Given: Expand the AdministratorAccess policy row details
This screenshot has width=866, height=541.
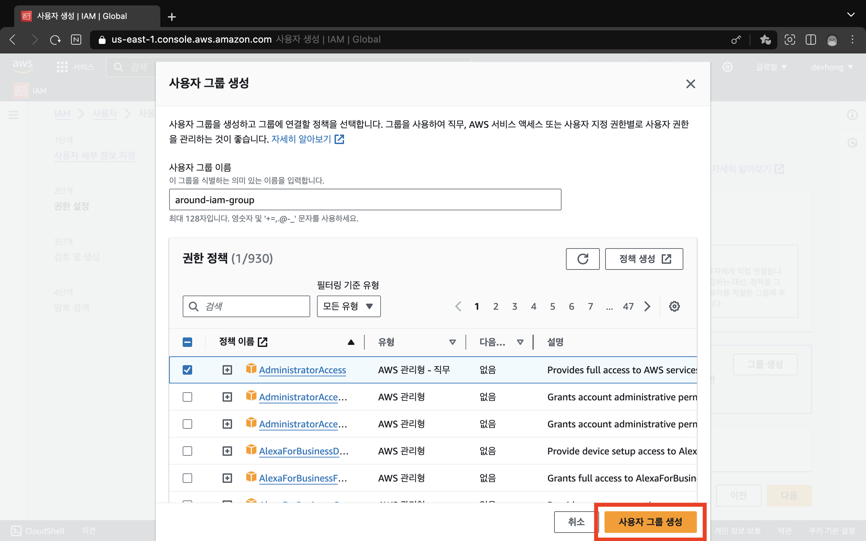Looking at the screenshot, I should tap(227, 370).
